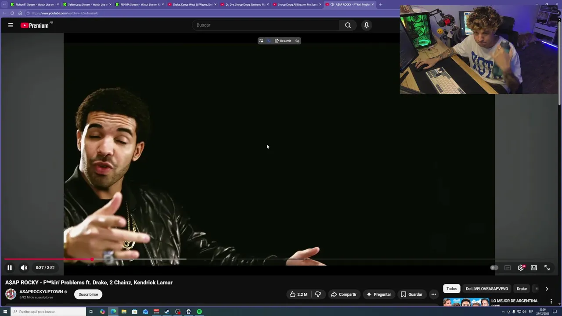The height and width of the screenshot is (316, 562).
Task: Go to YouTube Premium home logo
Action: coord(35,25)
